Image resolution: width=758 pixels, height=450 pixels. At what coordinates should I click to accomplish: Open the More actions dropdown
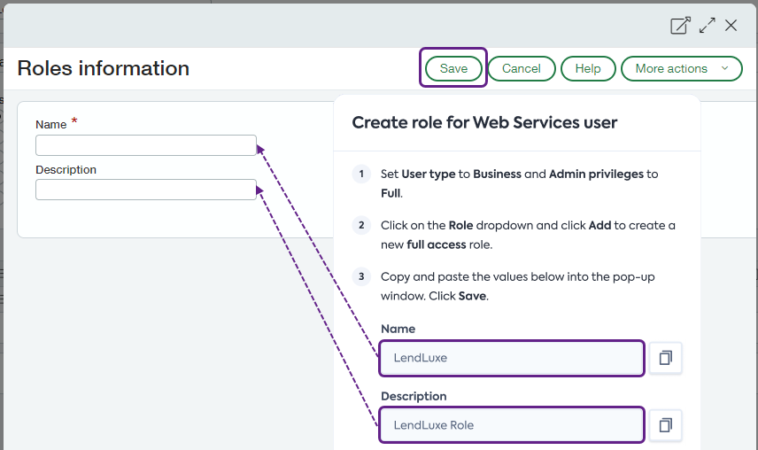pyautogui.click(x=671, y=68)
